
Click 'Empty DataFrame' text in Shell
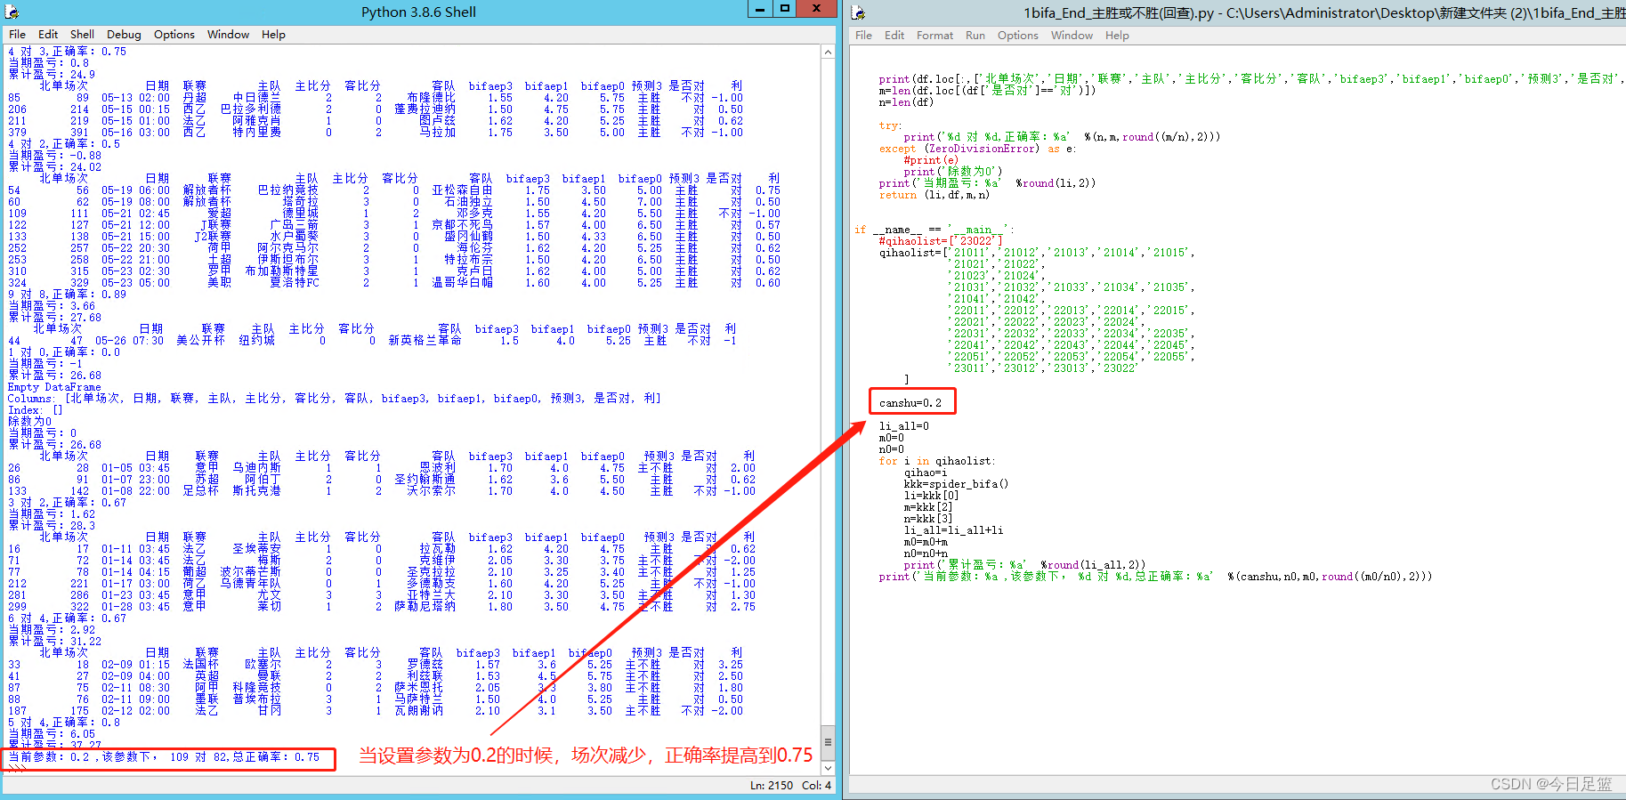tap(54, 387)
